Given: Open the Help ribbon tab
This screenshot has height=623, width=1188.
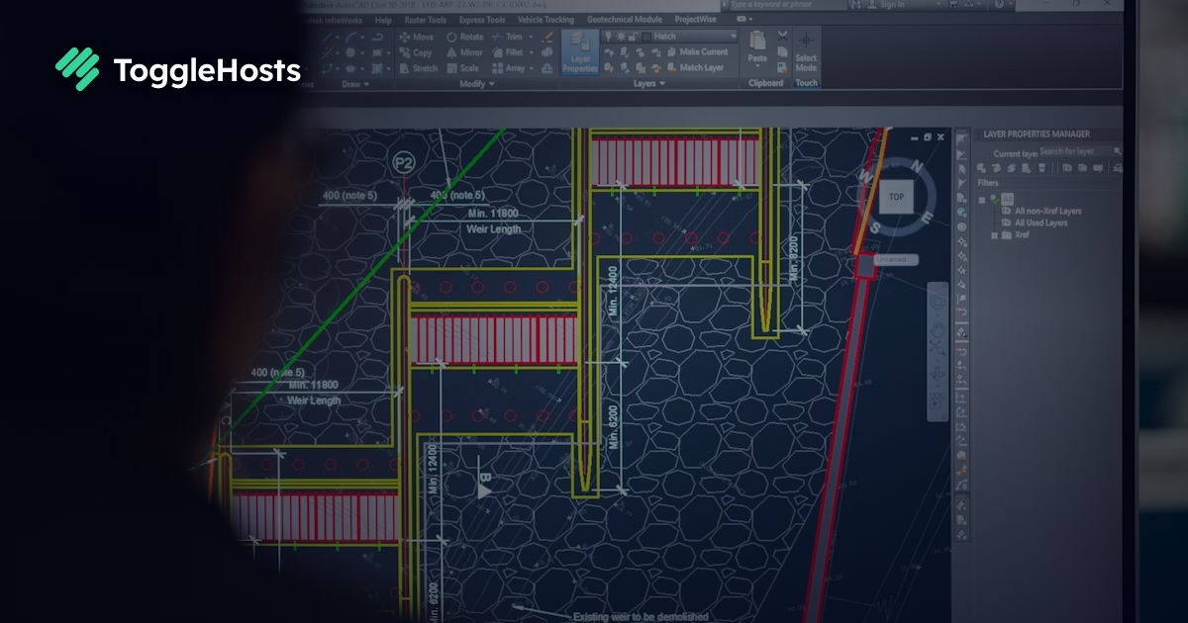Looking at the screenshot, I should pyautogui.click(x=383, y=19).
